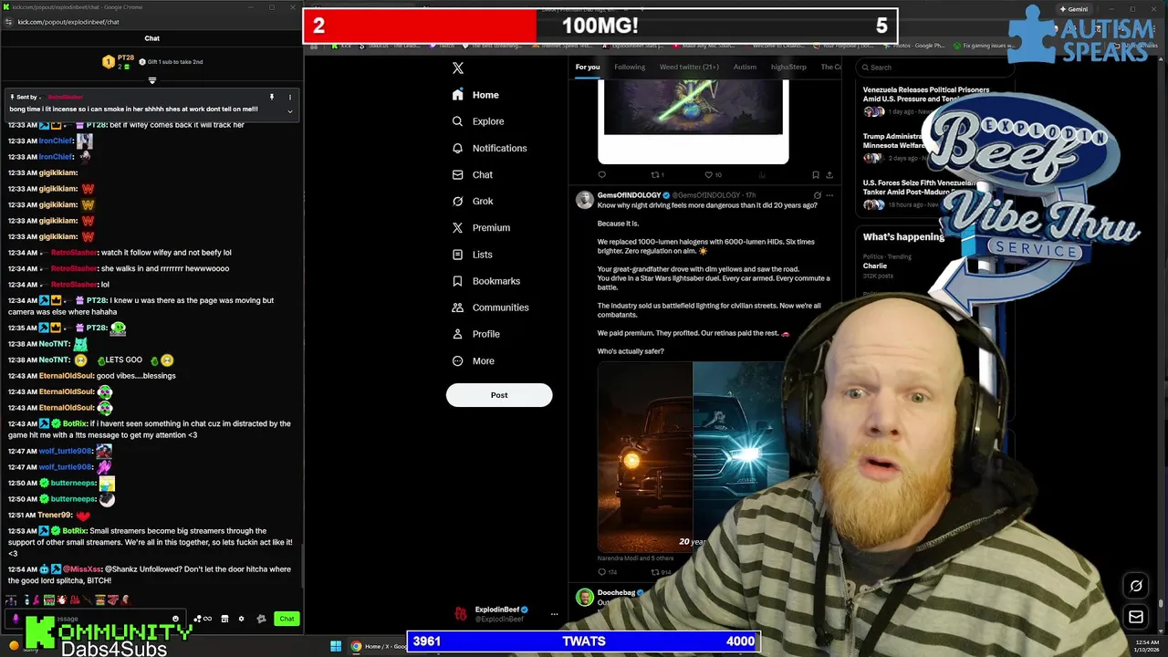Switch to the highaSterp tab

pyautogui.click(x=788, y=67)
